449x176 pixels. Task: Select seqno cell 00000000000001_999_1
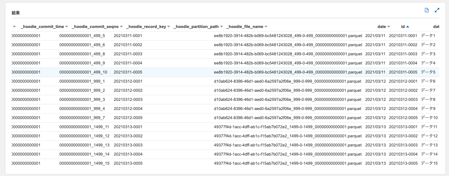(82, 81)
